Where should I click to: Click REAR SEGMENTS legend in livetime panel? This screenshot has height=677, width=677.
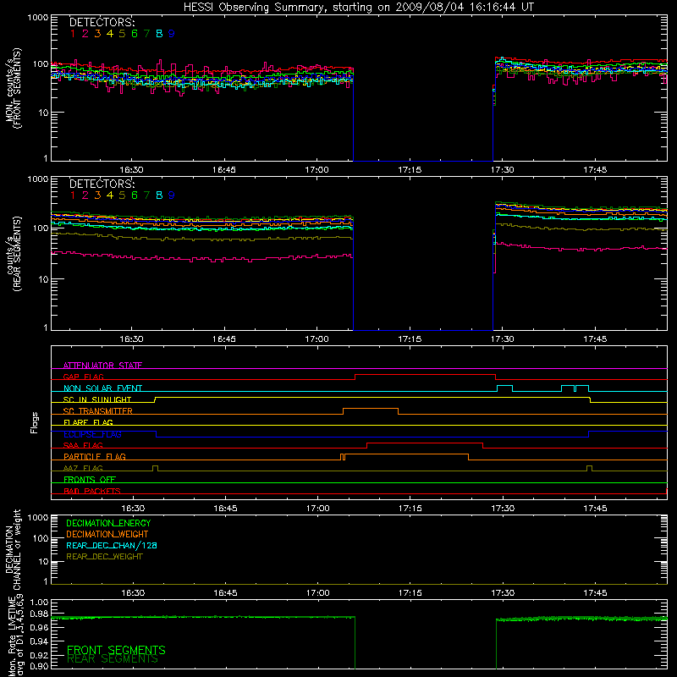click(x=113, y=659)
